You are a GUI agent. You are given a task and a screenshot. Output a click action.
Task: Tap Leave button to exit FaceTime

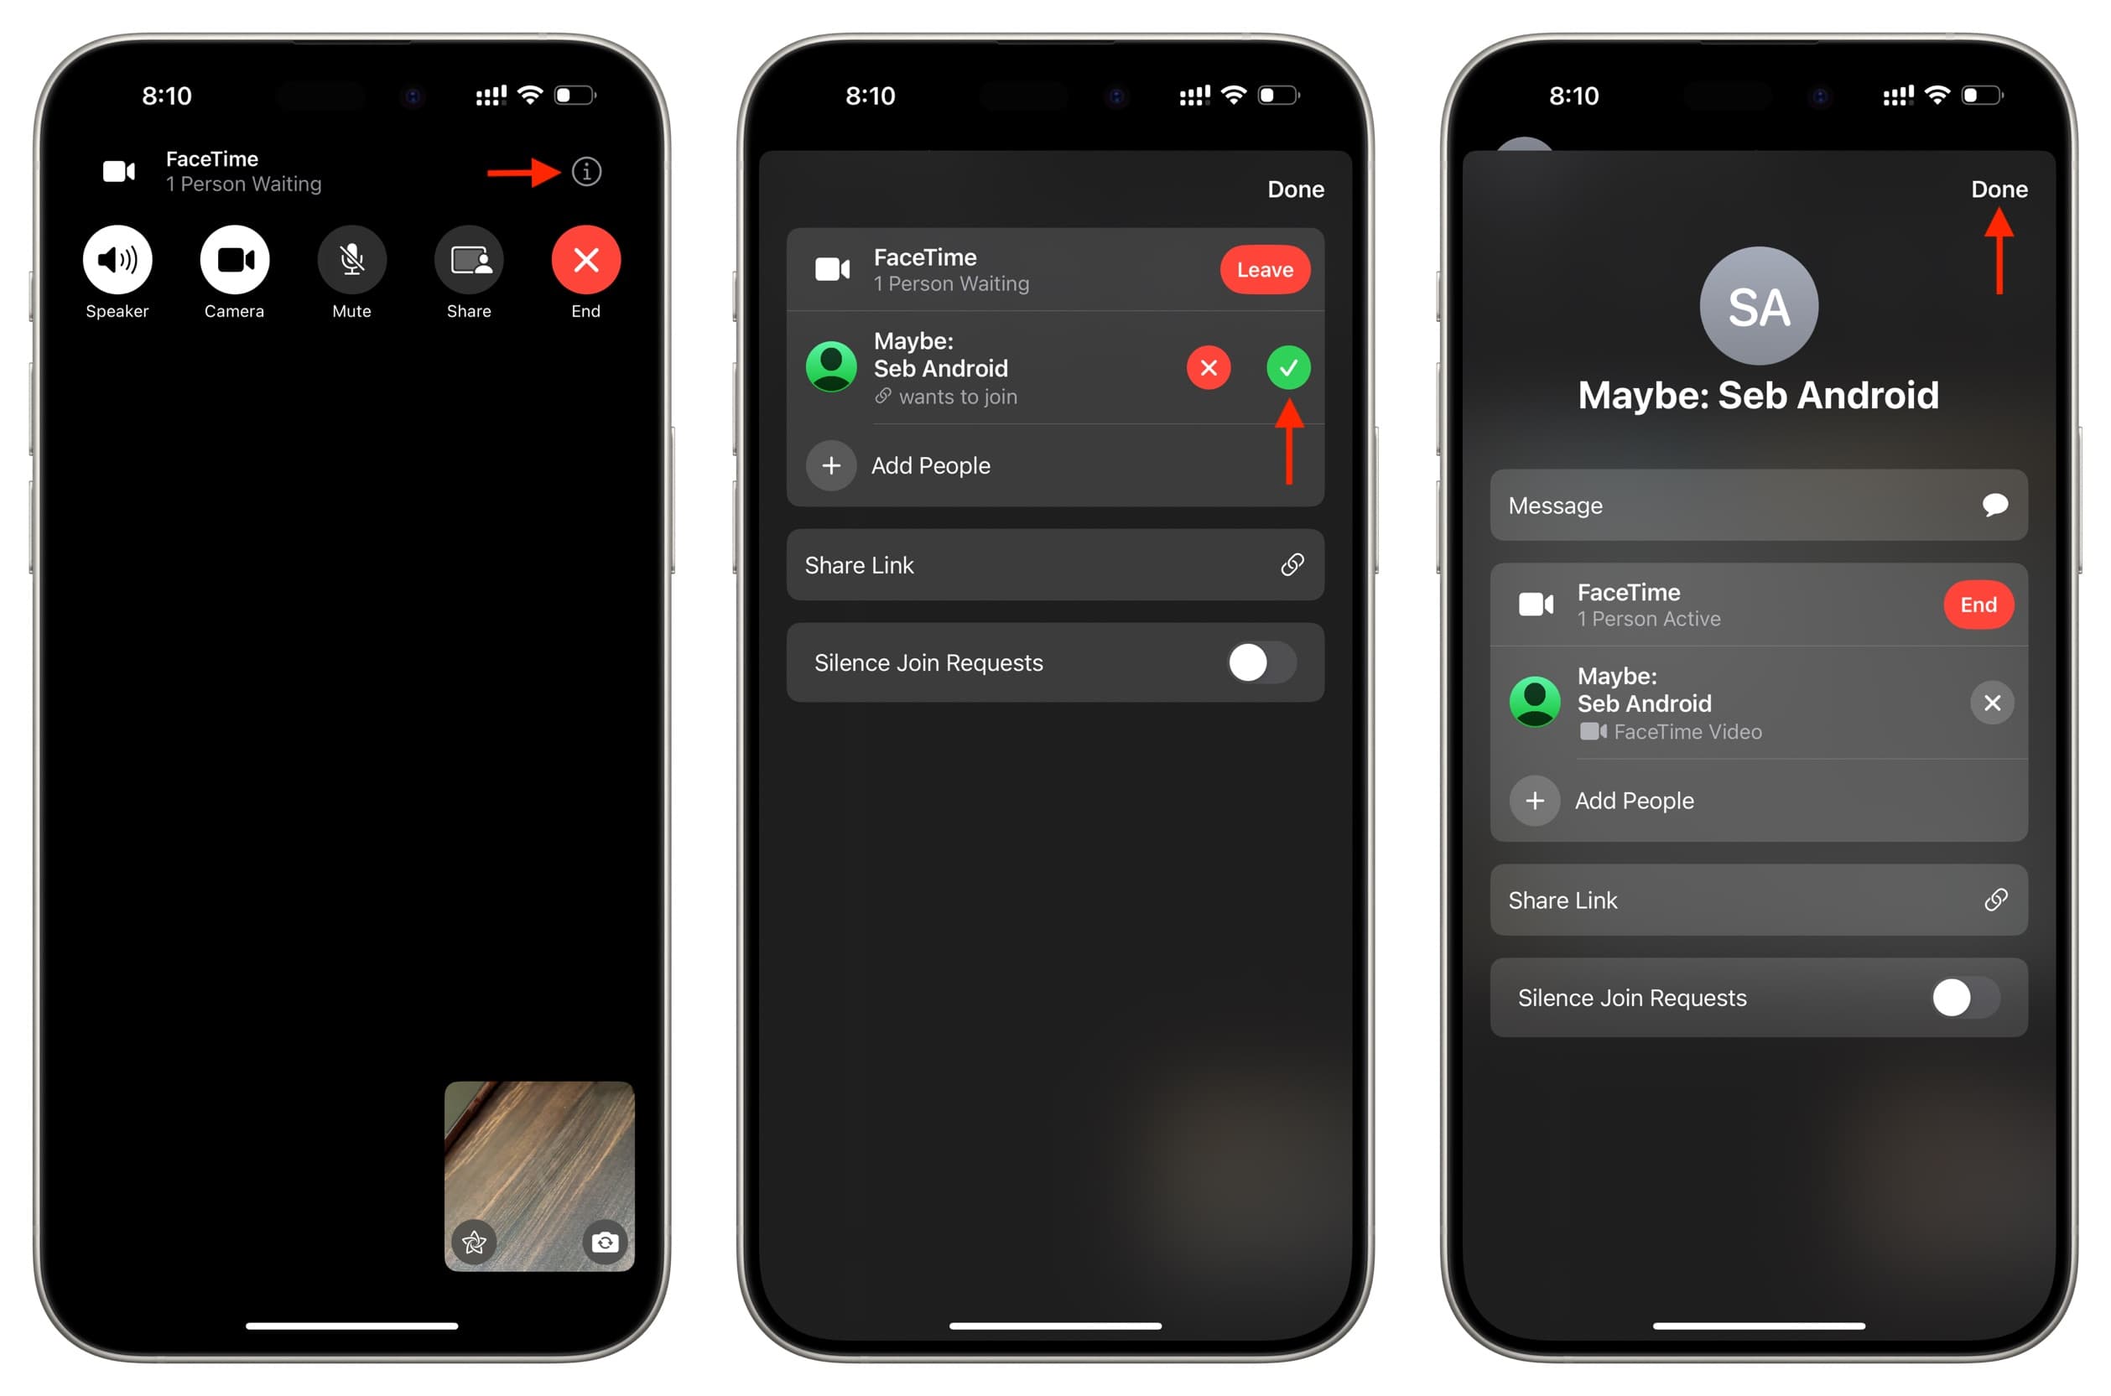1262,269
